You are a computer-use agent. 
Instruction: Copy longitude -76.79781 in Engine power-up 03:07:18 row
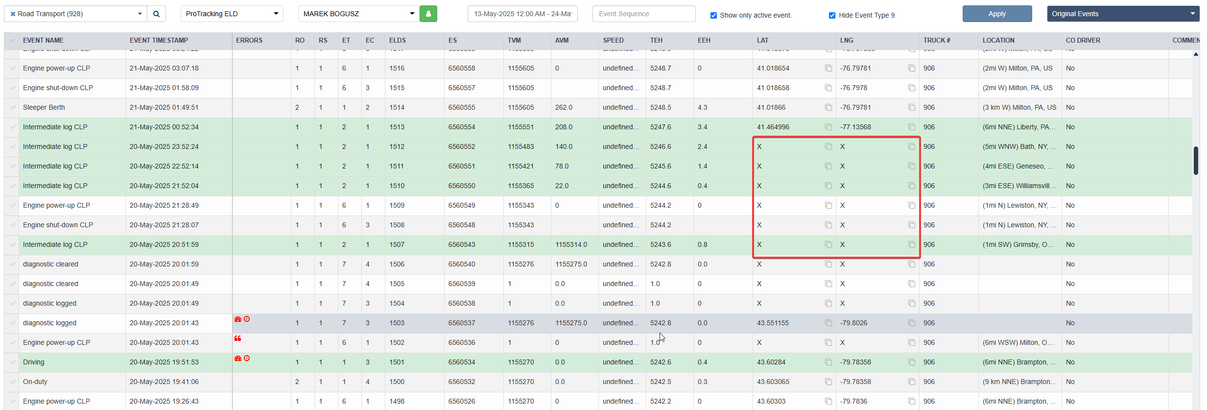pyautogui.click(x=911, y=68)
